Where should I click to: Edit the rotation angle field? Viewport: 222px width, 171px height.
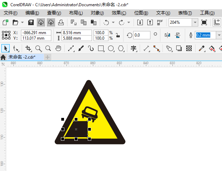[141, 35]
